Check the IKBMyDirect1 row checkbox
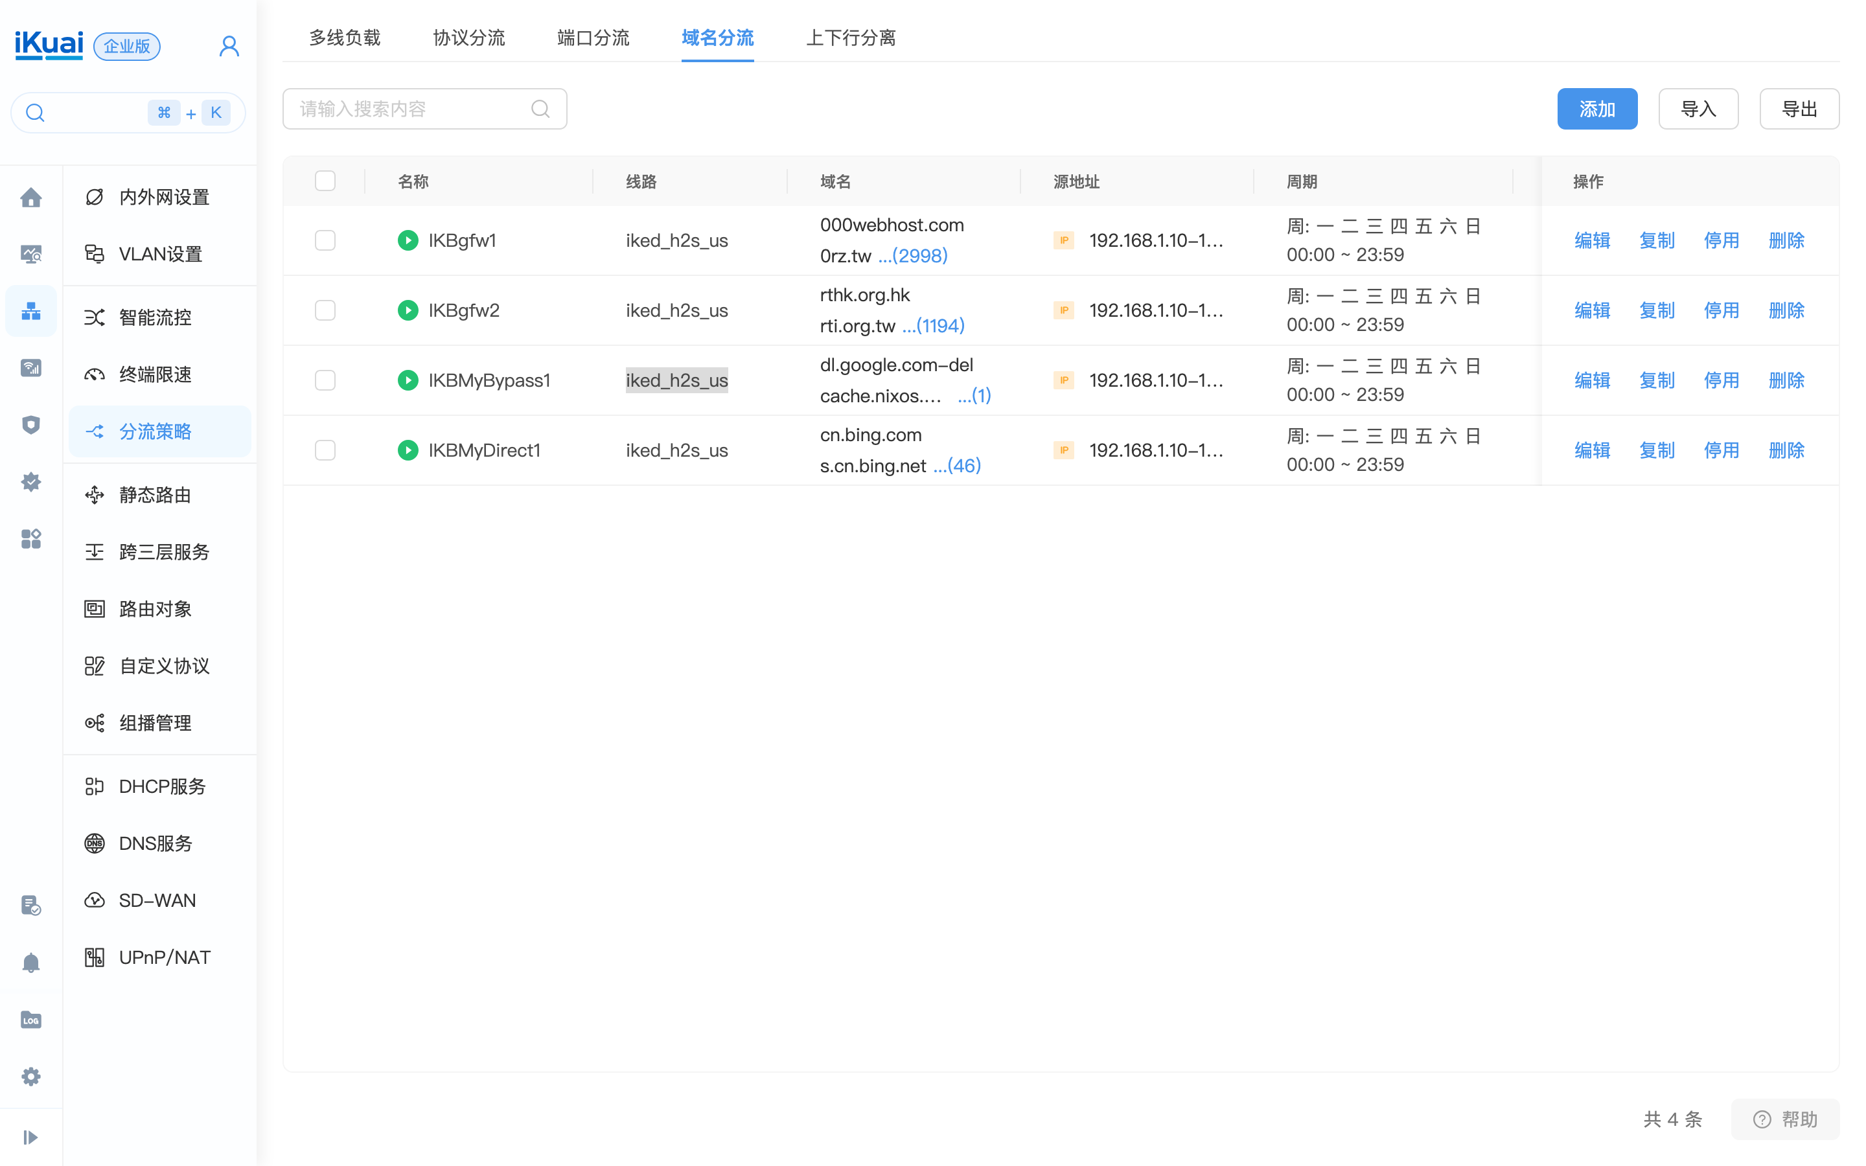1866x1166 pixels. (325, 450)
